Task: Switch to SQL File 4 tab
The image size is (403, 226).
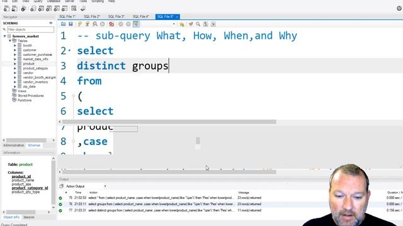Action: 141,17
